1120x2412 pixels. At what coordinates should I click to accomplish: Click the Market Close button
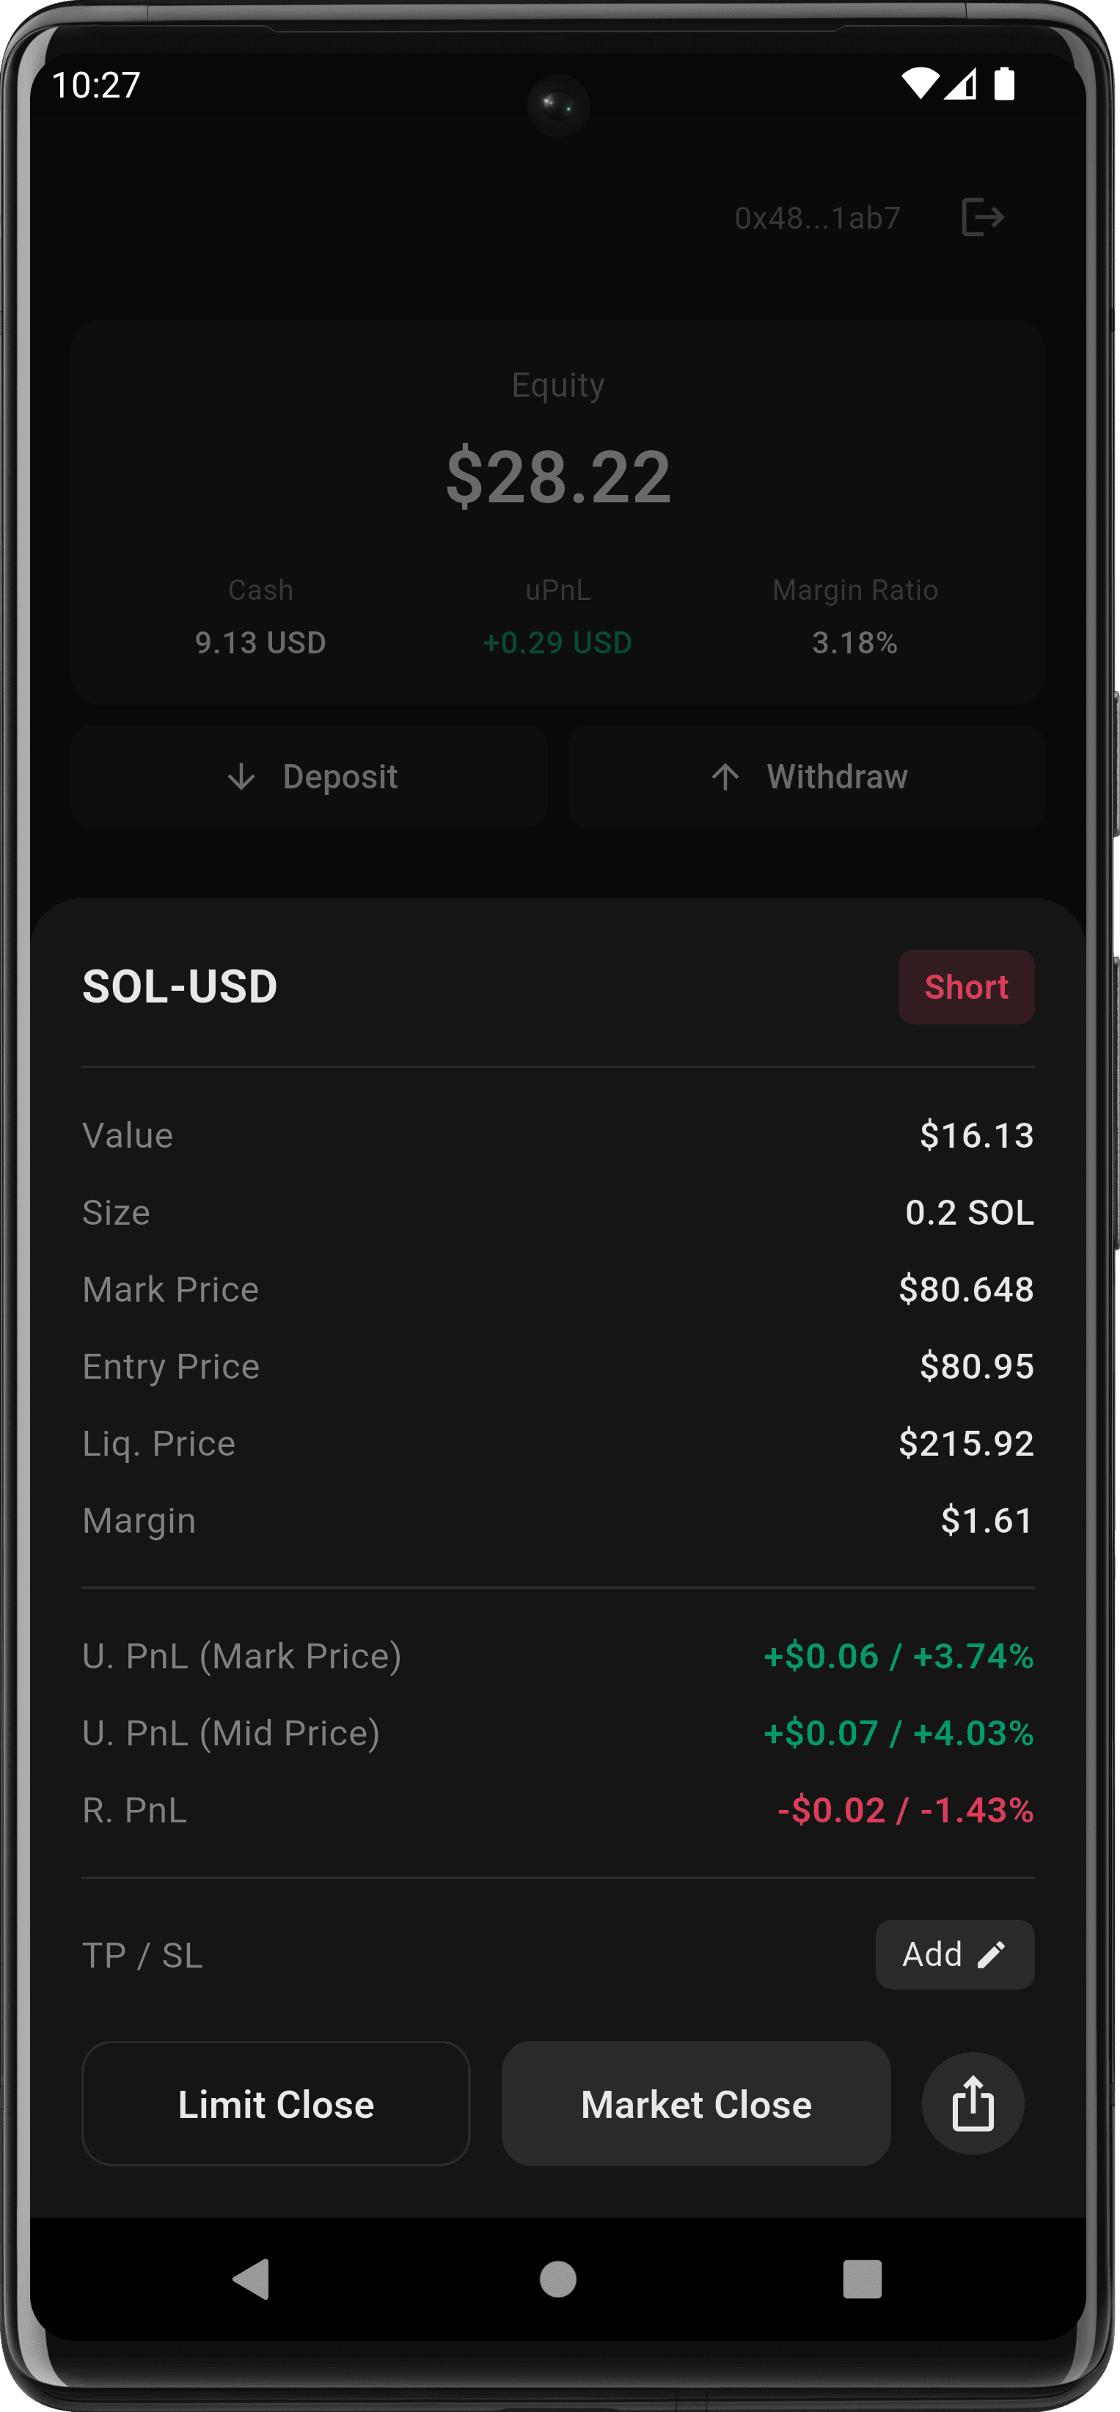[696, 2103]
